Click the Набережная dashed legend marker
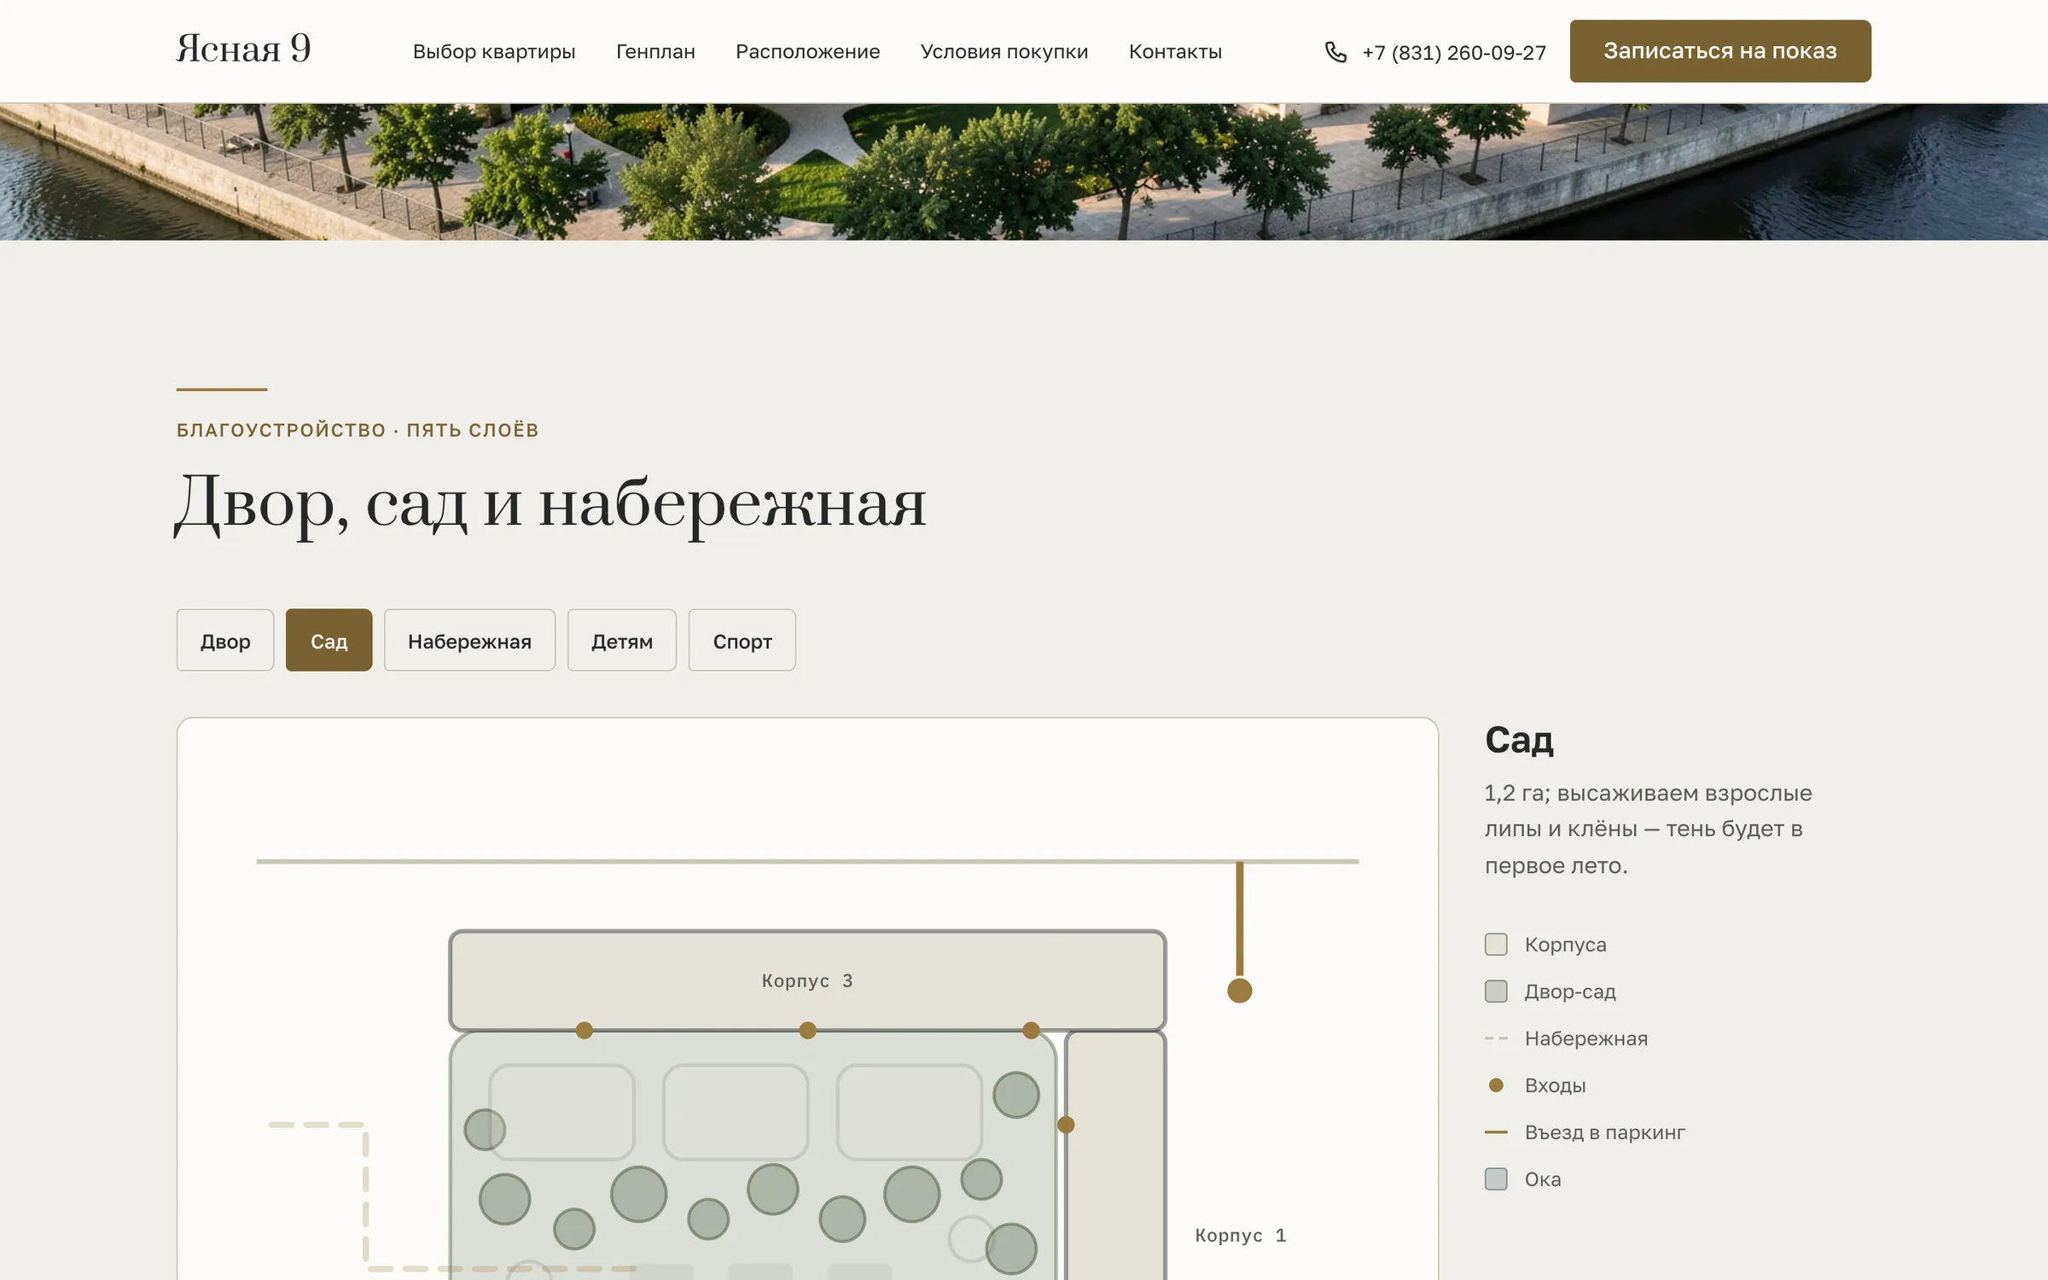Viewport: 2048px width, 1280px height. pos(1496,1039)
